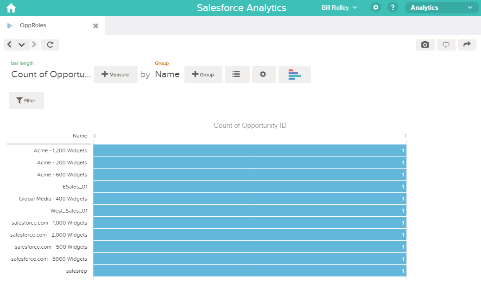481x282 pixels.
Task: Click the Count of Opportunity ID axis title
Action: [x=250, y=125]
